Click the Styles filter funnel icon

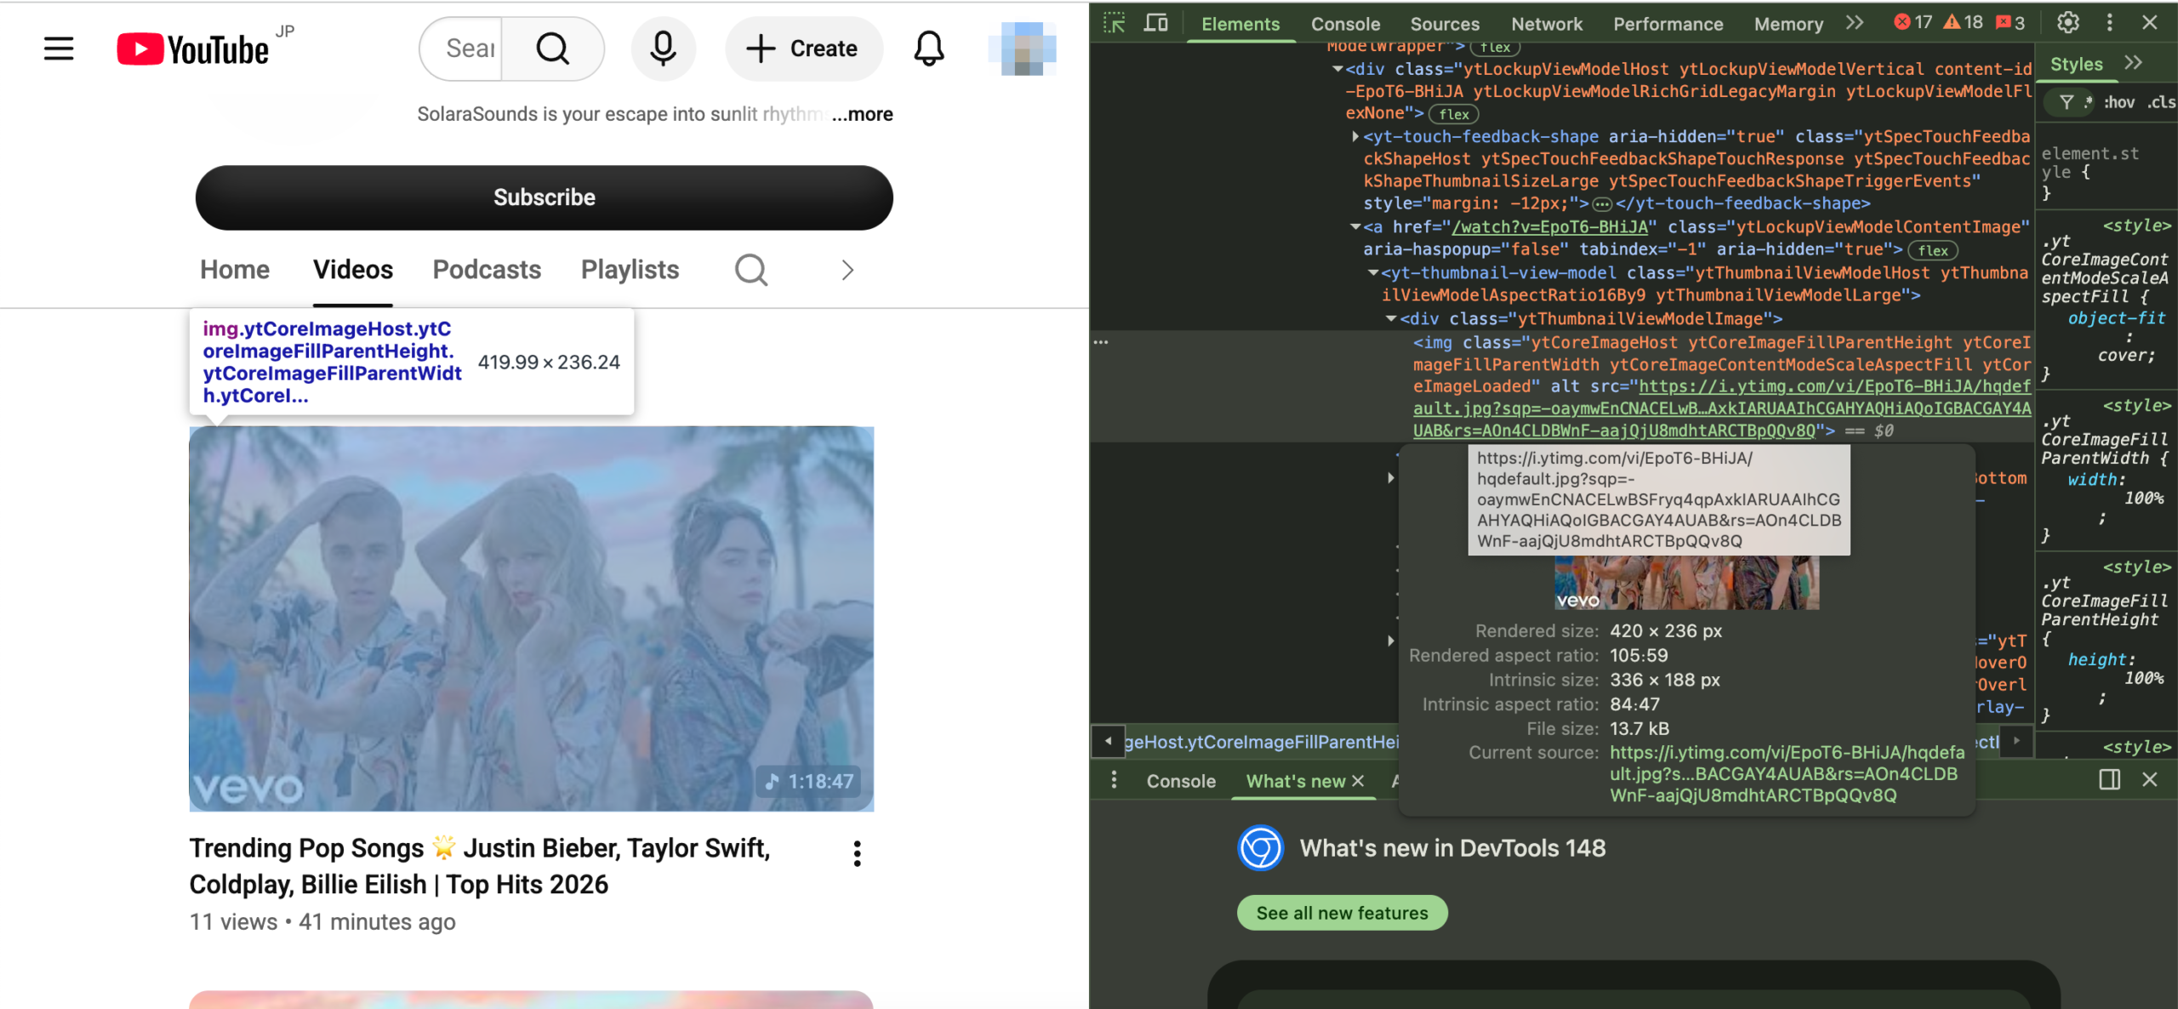tap(2066, 102)
